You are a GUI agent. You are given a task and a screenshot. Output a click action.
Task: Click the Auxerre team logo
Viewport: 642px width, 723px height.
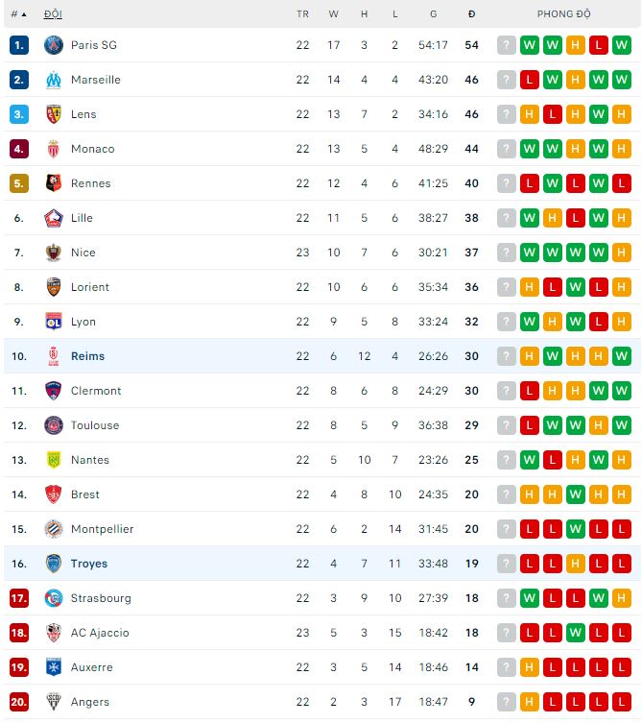pyautogui.click(x=54, y=667)
